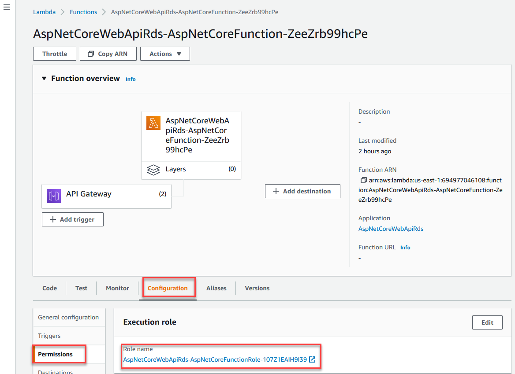
Task: Click the Layers stack icon
Action: [x=153, y=170]
